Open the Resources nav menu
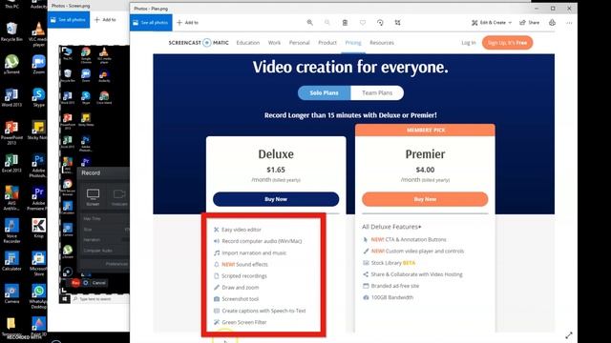Screen dimensions: 611x343 coord(382,43)
